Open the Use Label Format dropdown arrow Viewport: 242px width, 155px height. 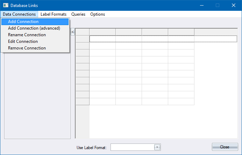tap(157, 147)
